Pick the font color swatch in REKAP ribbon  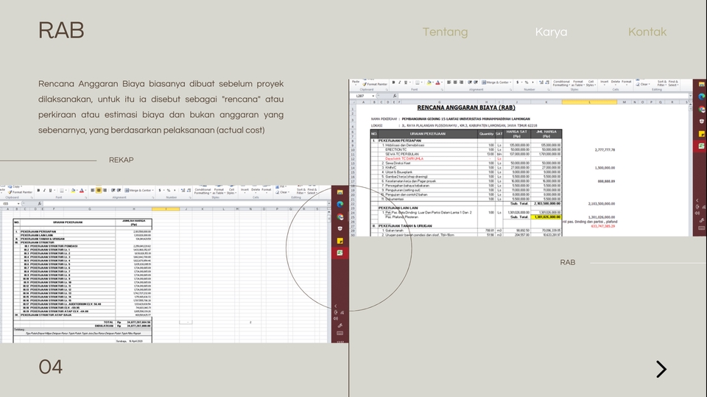pyautogui.click(x=80, y=190)
